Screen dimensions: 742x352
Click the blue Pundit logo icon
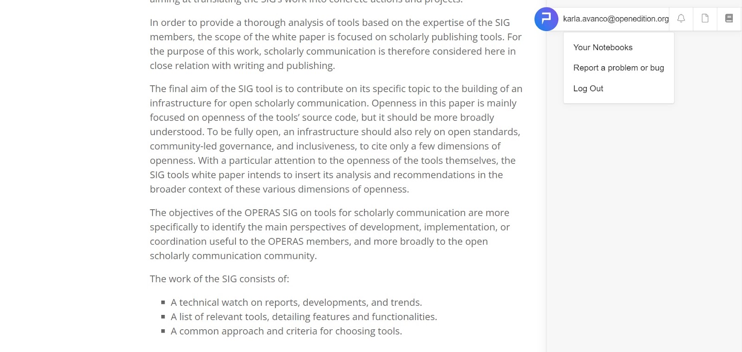click(546, 19)
